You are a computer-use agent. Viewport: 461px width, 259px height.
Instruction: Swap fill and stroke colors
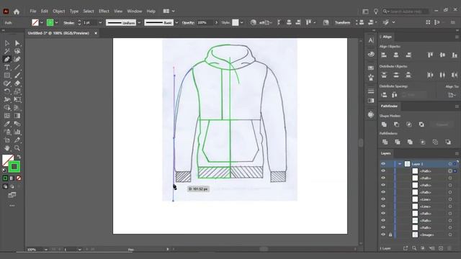19,157
